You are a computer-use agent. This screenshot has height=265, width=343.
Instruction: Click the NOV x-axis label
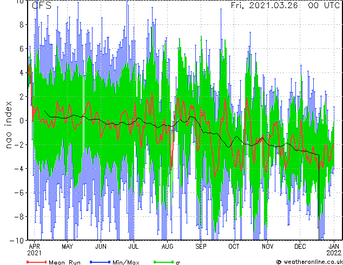[268, 247]
